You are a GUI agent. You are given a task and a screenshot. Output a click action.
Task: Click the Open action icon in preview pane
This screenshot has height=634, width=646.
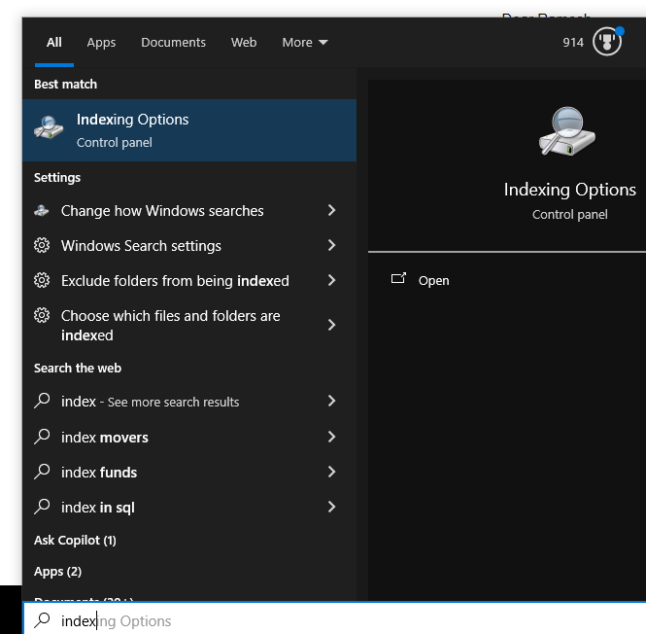(x=398, y=278)
